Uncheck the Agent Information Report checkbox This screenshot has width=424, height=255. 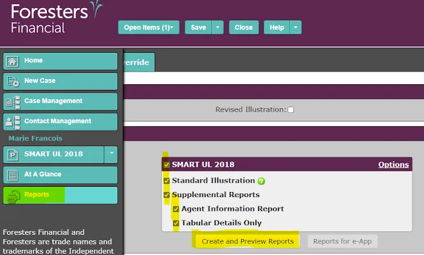click(176, 209)
